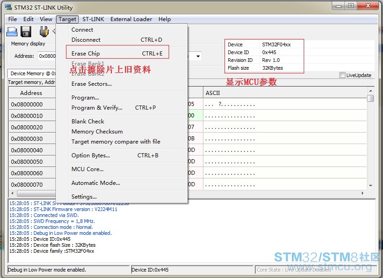This screenshot has height=278, width=383.
Task: Click the Flash size value 32KBytes
Action: click(x=273, y=68)
